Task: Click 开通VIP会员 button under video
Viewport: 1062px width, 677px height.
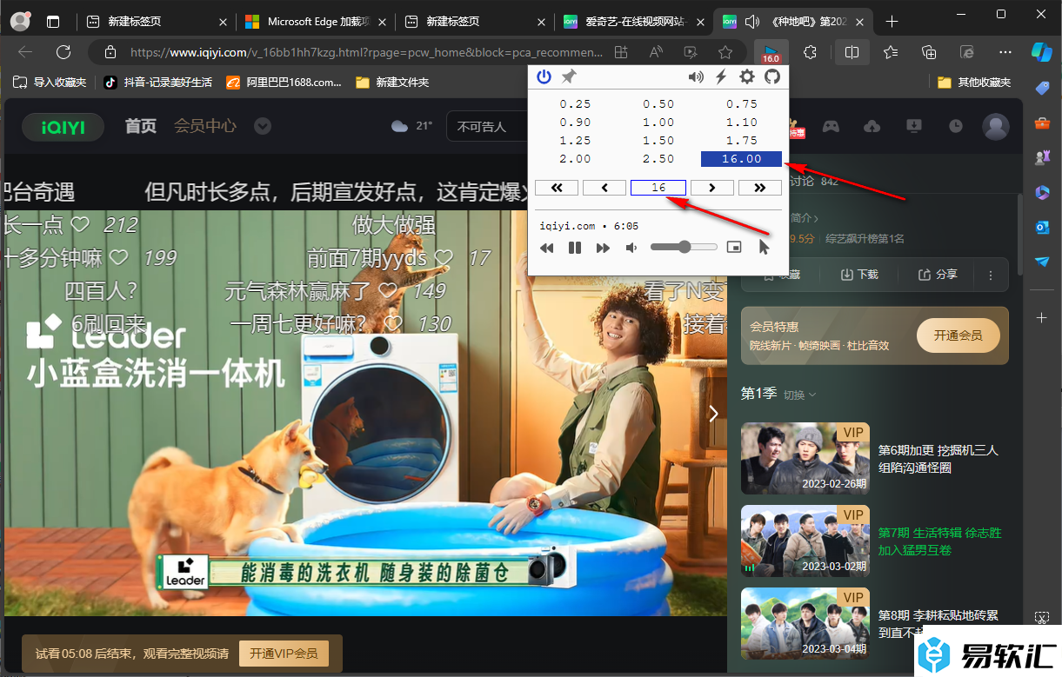Action: pos(284,654)
